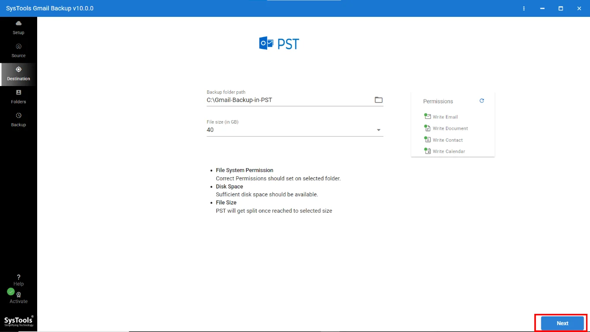This screenshot has height=332, width=590.
Task: Minimize the application window
Action: coord(542,8)
